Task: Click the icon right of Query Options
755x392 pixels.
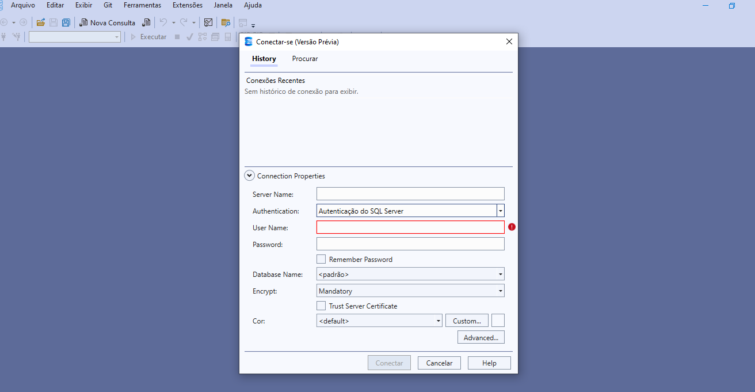Action: [228, 37]
